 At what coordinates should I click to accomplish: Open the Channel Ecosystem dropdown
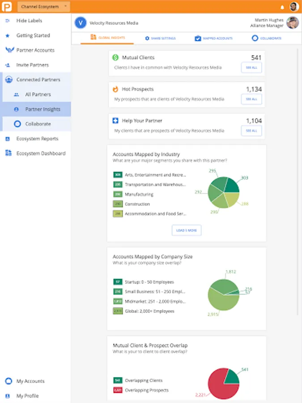tap(43, 7)
